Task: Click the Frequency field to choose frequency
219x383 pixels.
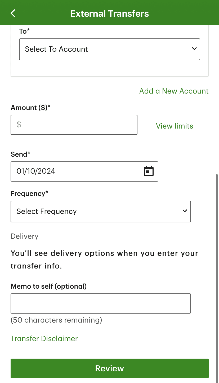Action: [x=101, y=211]
